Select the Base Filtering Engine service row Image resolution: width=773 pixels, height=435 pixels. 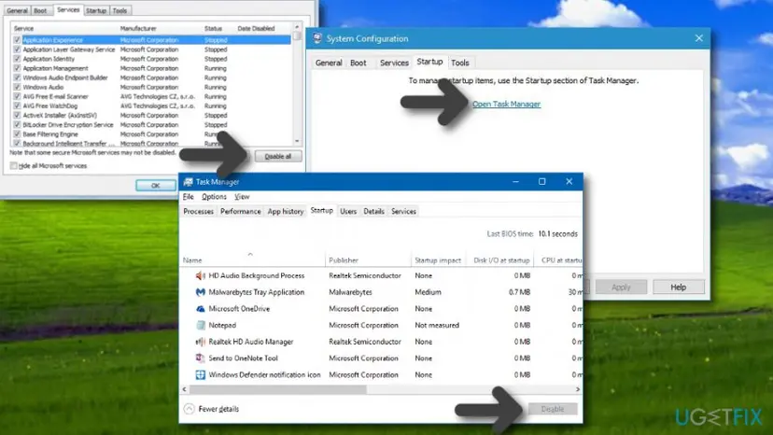click(150, 134)
